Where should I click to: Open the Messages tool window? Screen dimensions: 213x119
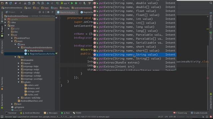point(51,113)
